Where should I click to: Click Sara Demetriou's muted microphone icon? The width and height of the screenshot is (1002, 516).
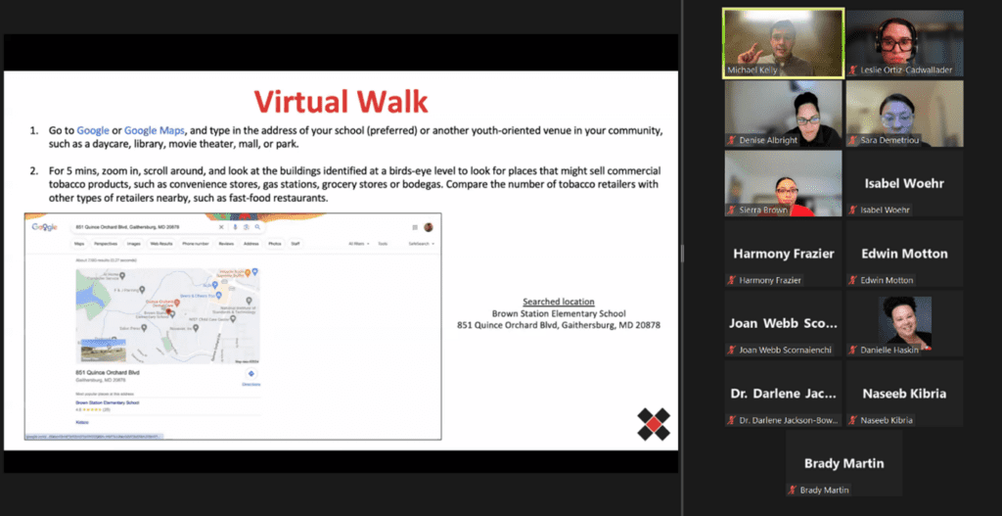[852, 141]
